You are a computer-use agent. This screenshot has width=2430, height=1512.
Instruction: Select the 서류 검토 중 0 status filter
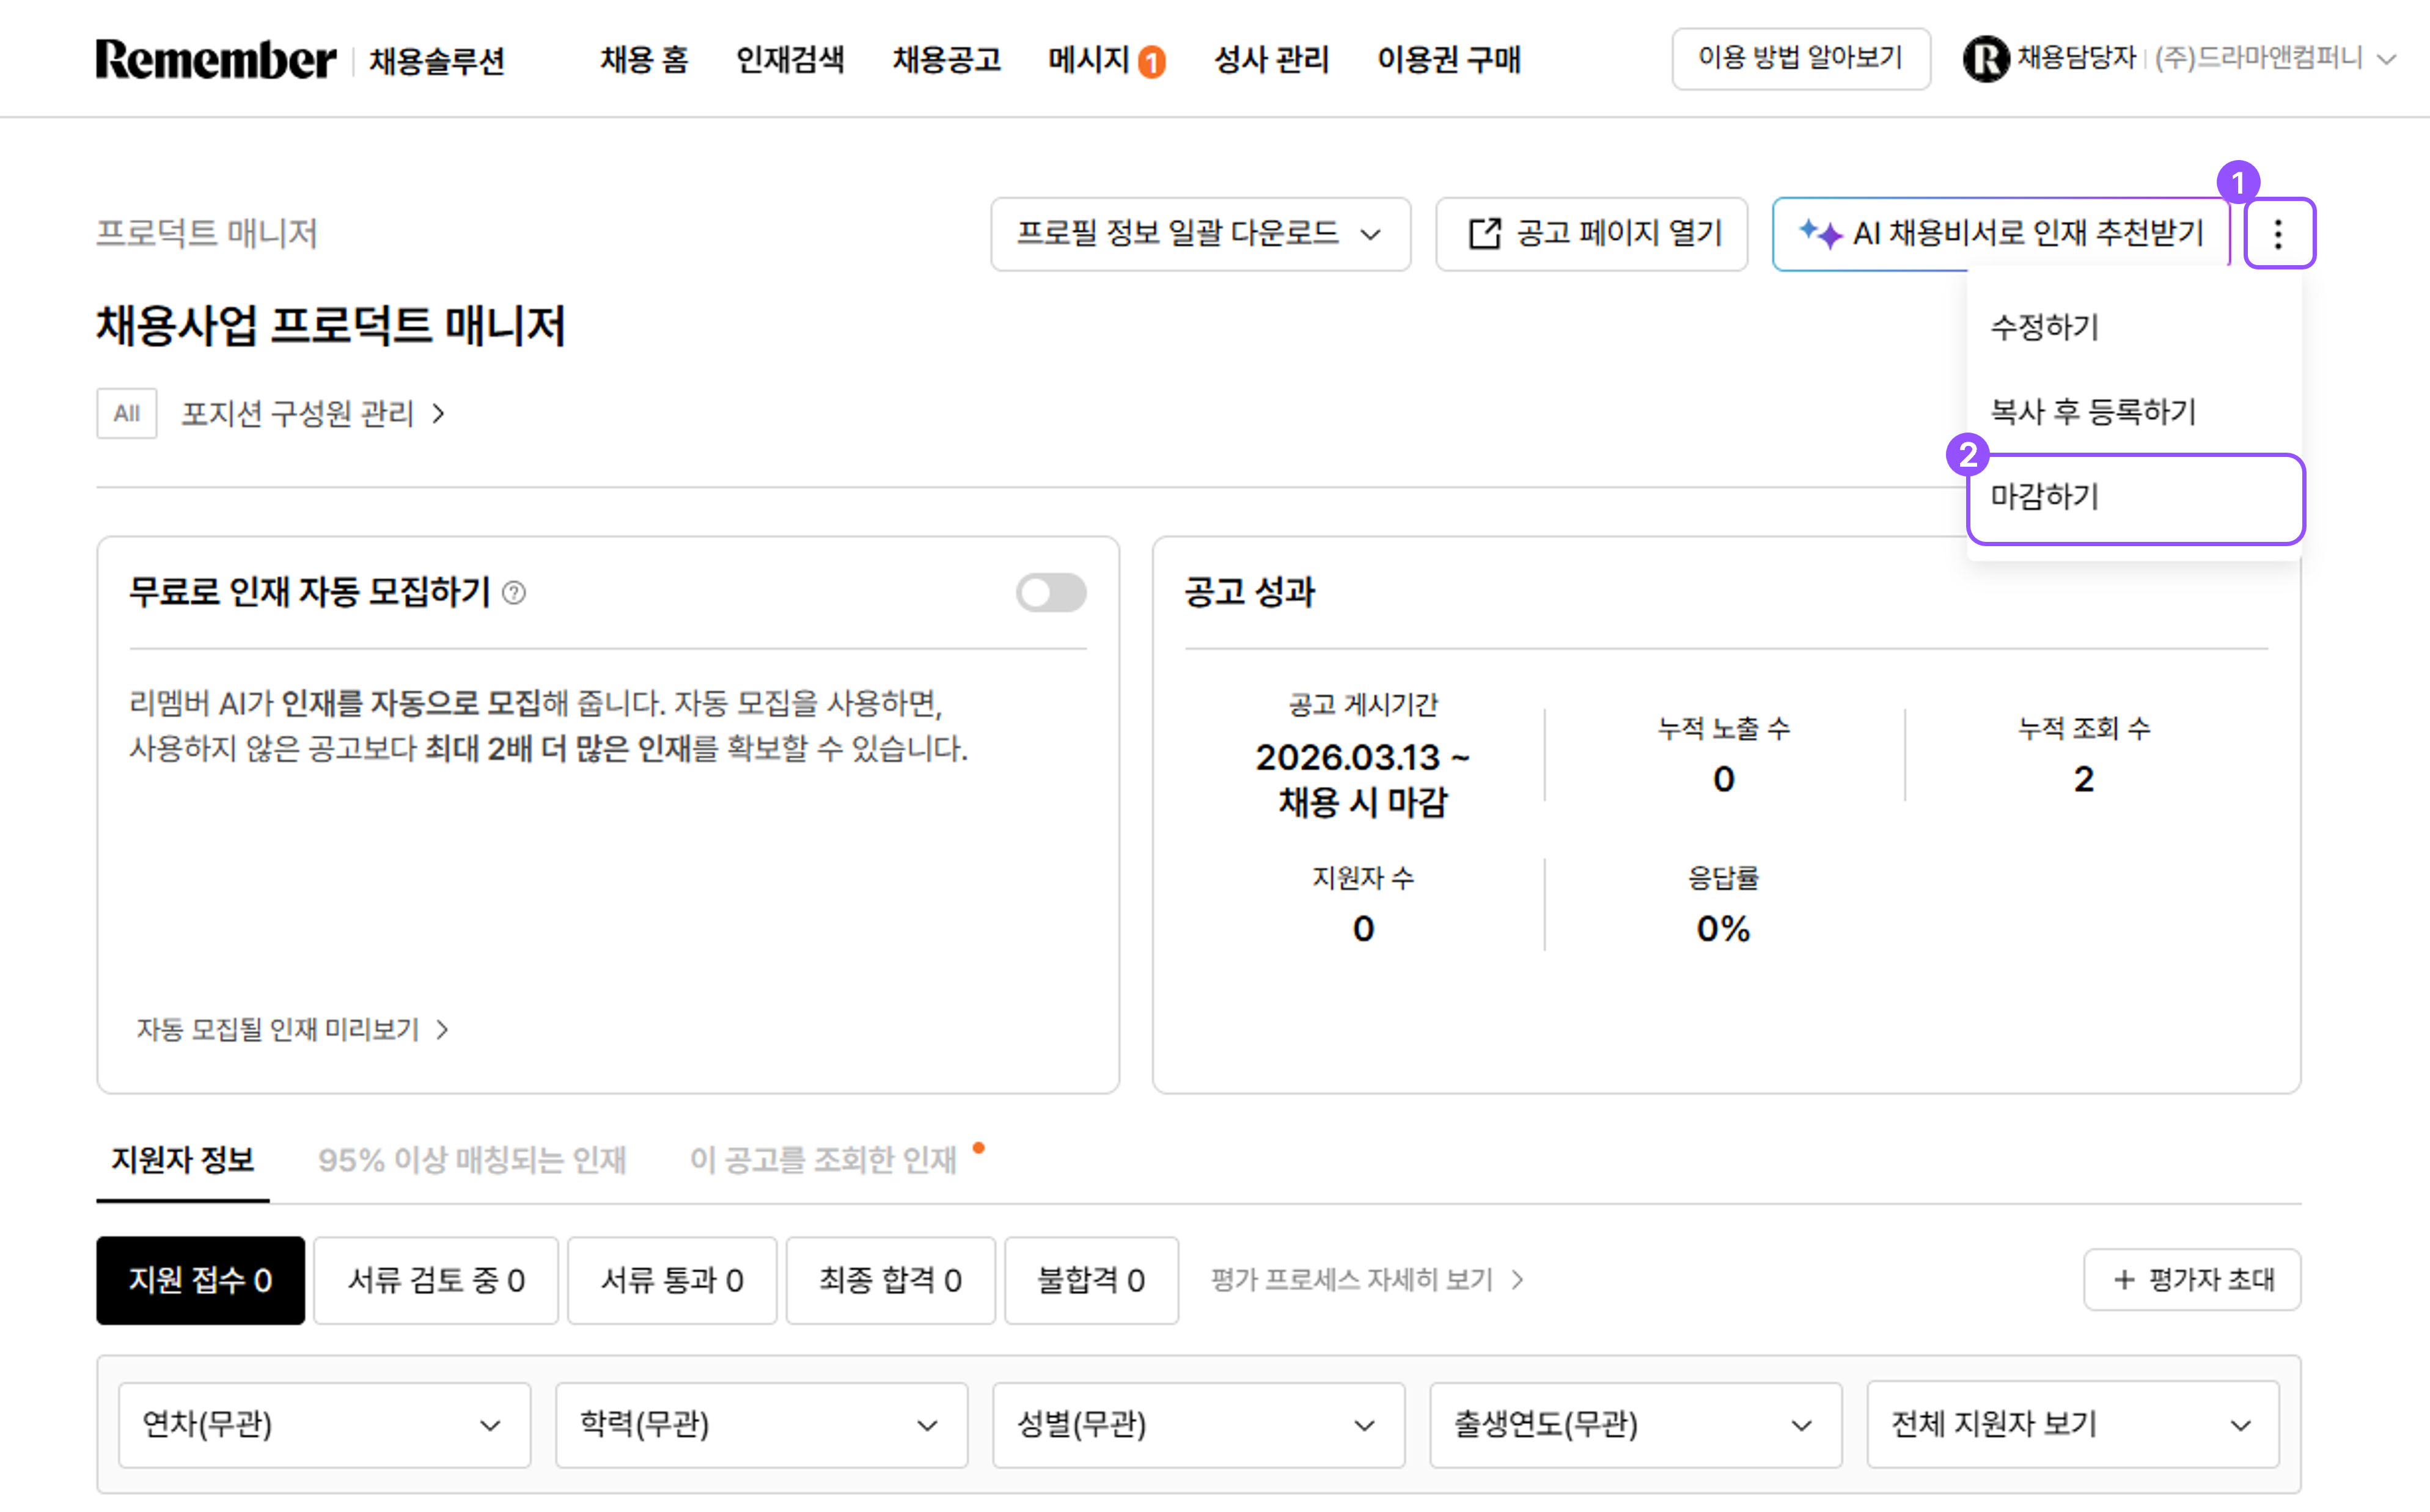click(x=435, y=1280)
